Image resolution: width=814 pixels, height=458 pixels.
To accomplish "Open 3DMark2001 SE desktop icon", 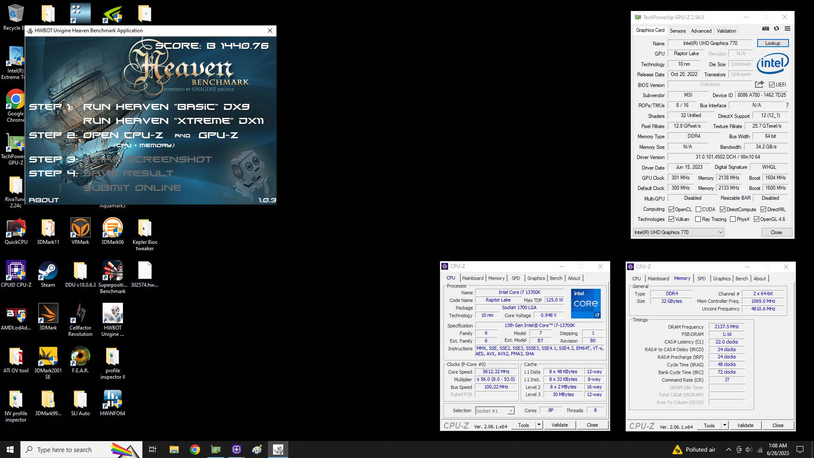I will (x=48, y=363).
